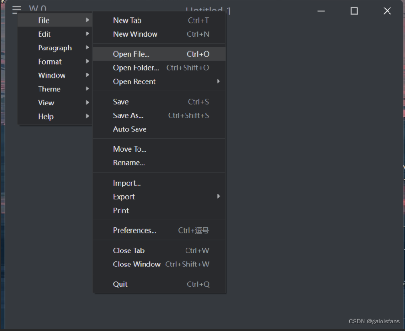
Task: Click the hamburger menu icon
Action: (x=16, y=9)
